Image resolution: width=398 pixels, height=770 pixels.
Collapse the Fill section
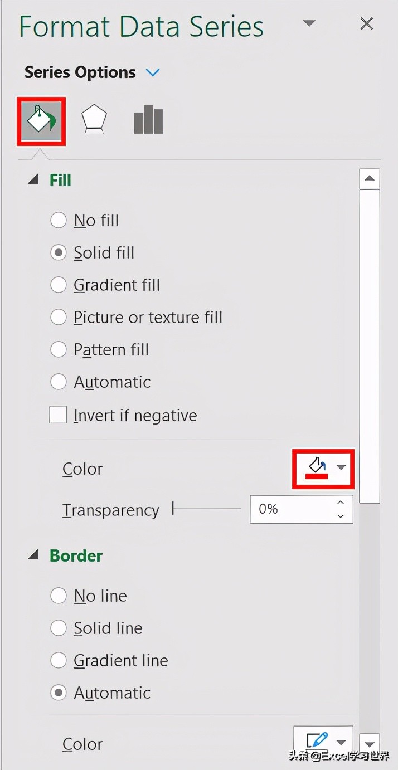click(33, 179)
